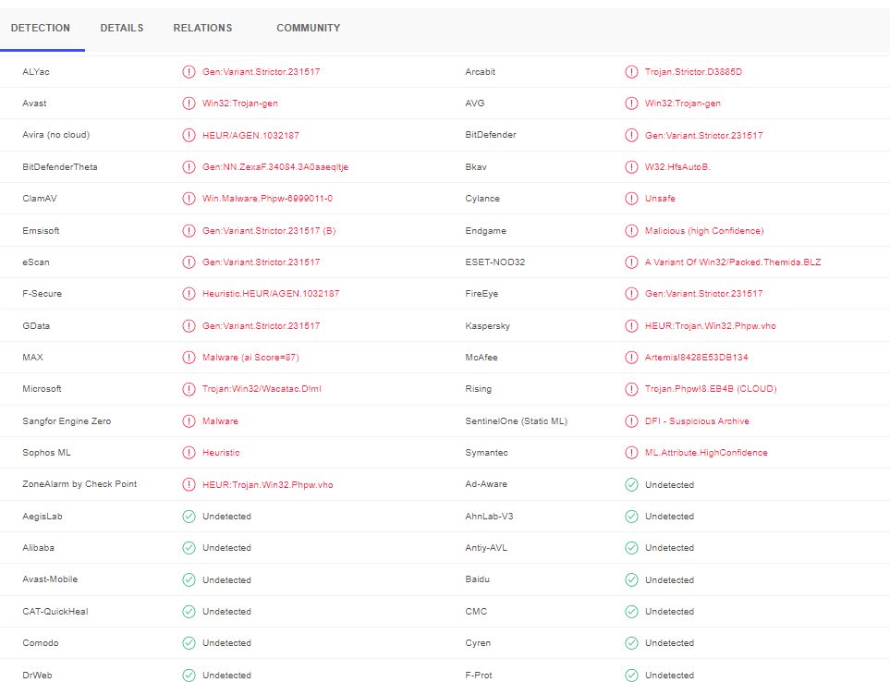Select Avast's Win32:Trojan-gen result
This screenshot has height=682, width=890.
pos(240,104)
